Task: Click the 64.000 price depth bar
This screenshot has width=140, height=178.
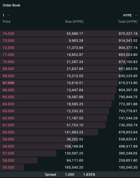Action: [56, 104]
